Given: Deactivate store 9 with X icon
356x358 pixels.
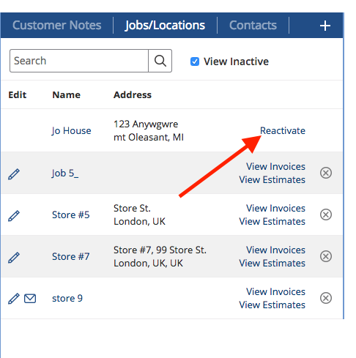Looking at the screenshot, I should 326,298.
